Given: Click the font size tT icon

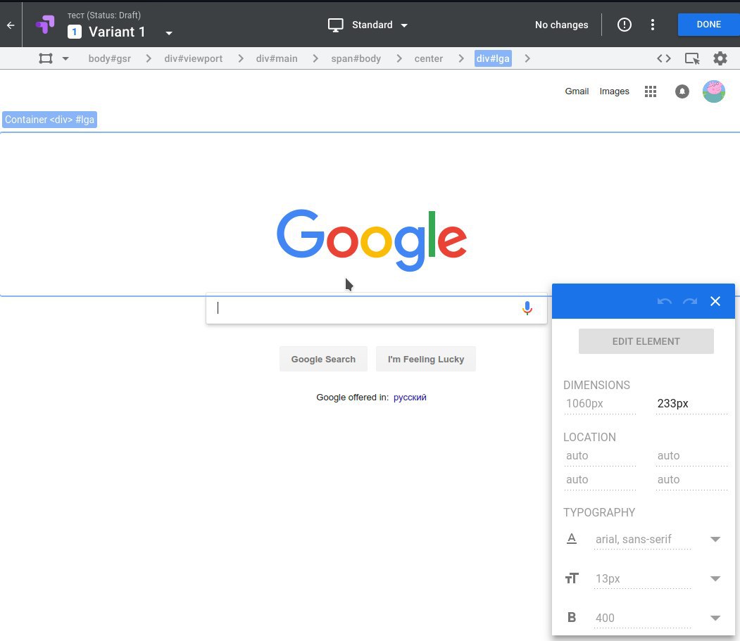Looking at the screenshot, I should pos(572,578).
